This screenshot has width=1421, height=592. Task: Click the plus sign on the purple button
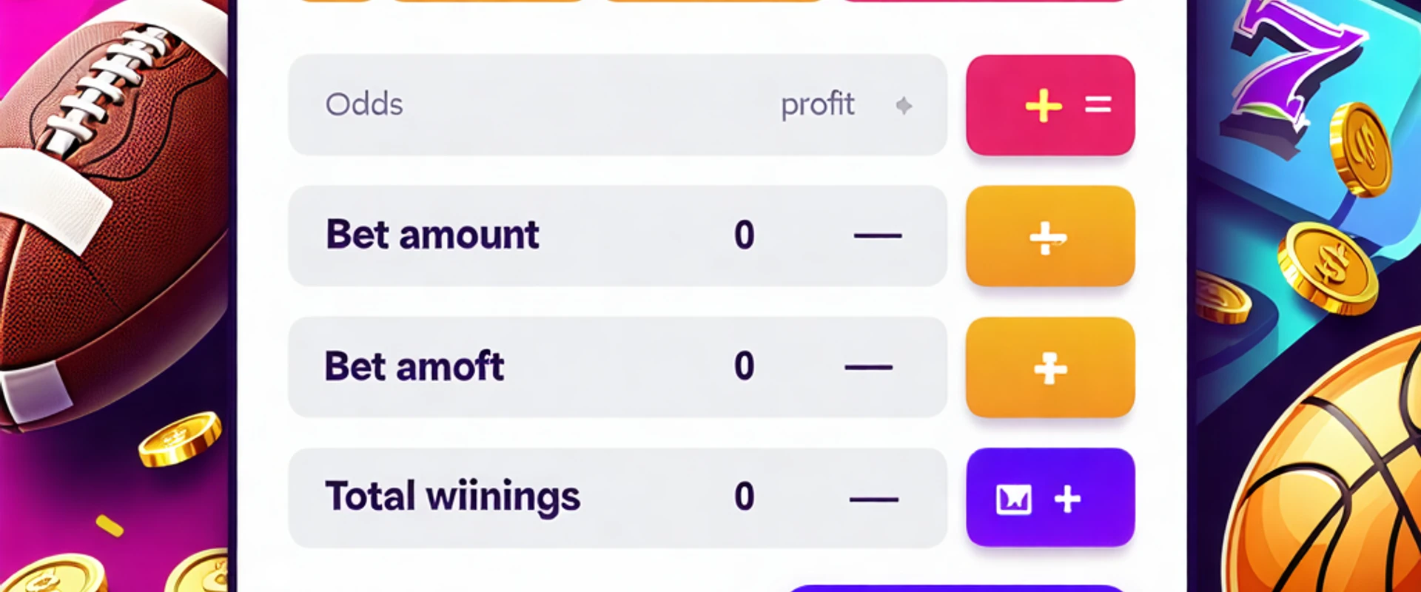pos(1067,499)
